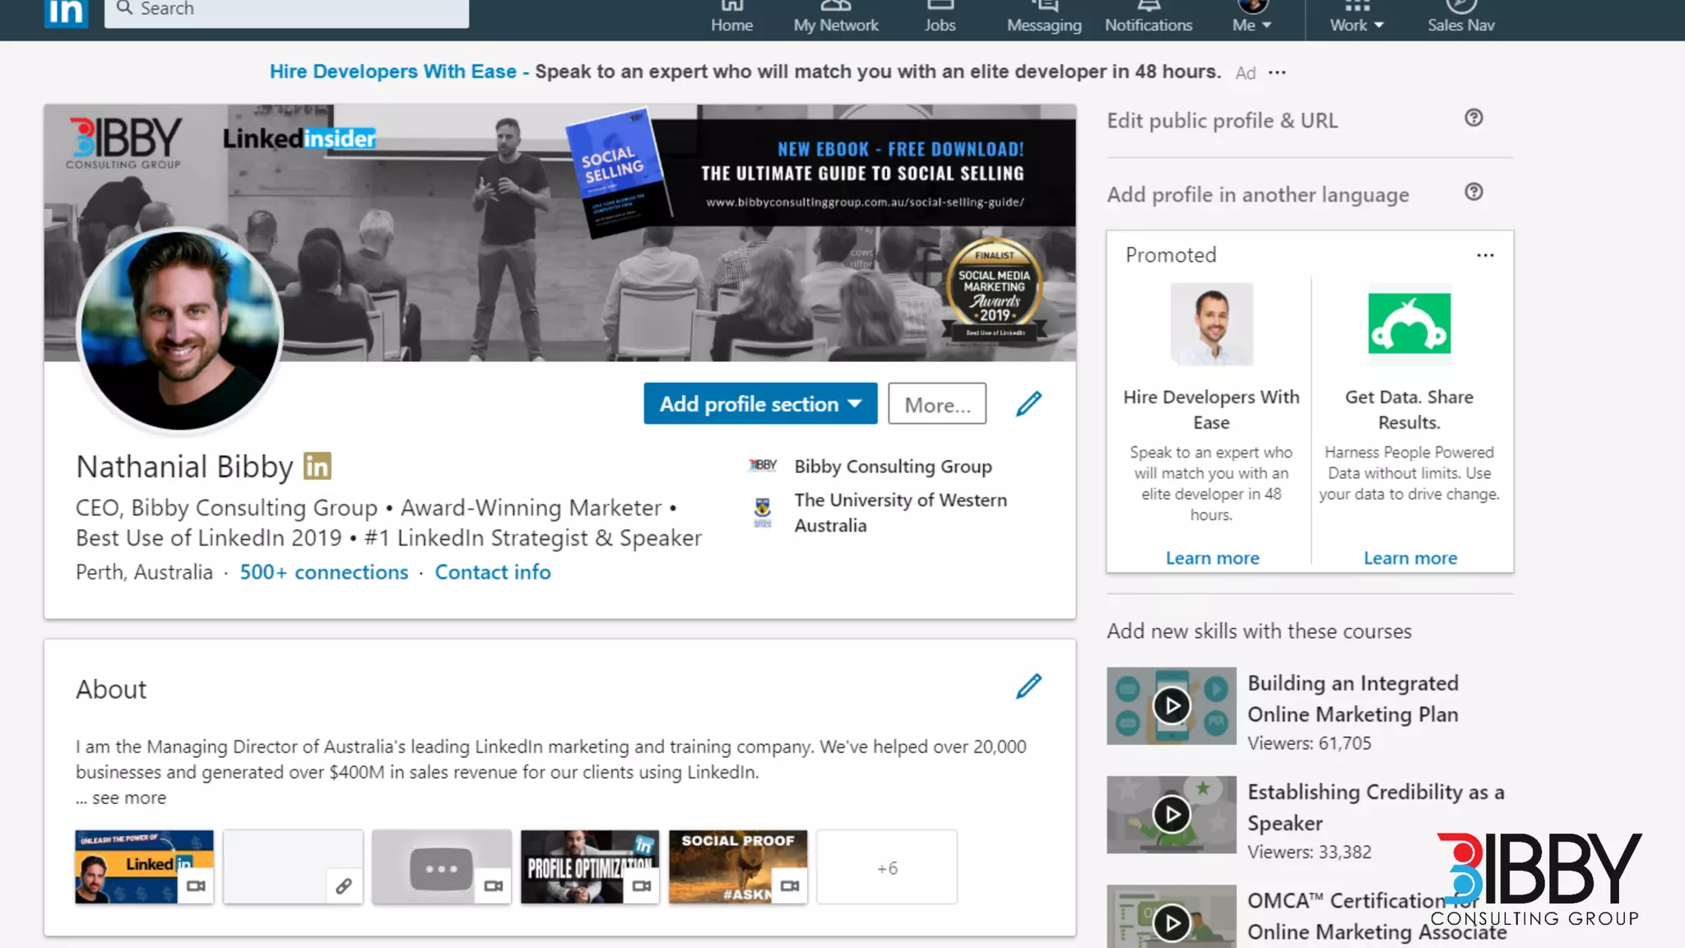Open help icon for Add profile language
The height and width of the screenshot is (948, 1685).
tap(1474, 193)
